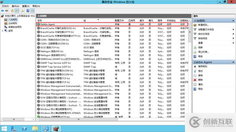This screenshot has height=132, width=236.
Task: Click 帮助 under the Zabbix Agent section
Action: pyautogui.click(x=200, y=89)
